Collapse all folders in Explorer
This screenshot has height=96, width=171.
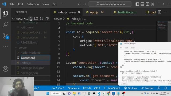pos(47,19)
